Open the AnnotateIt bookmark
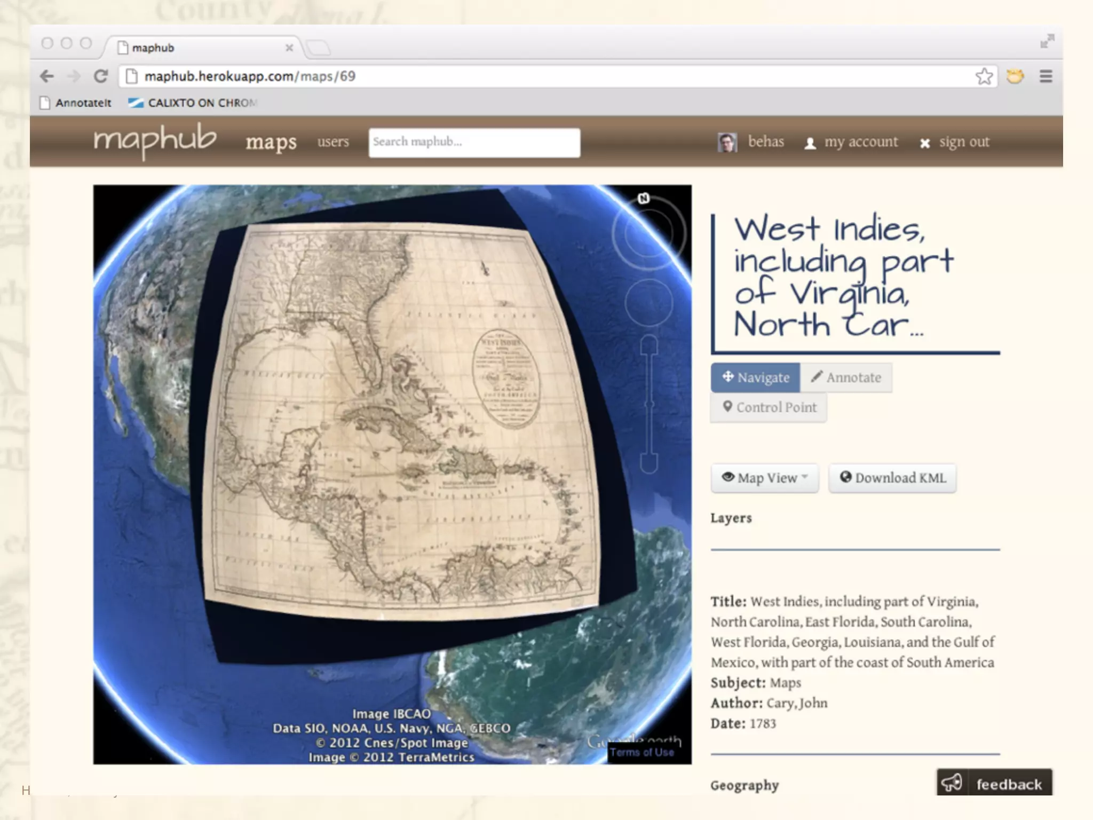The width and height of the screenshot is (1093, 820). [76, 102]
